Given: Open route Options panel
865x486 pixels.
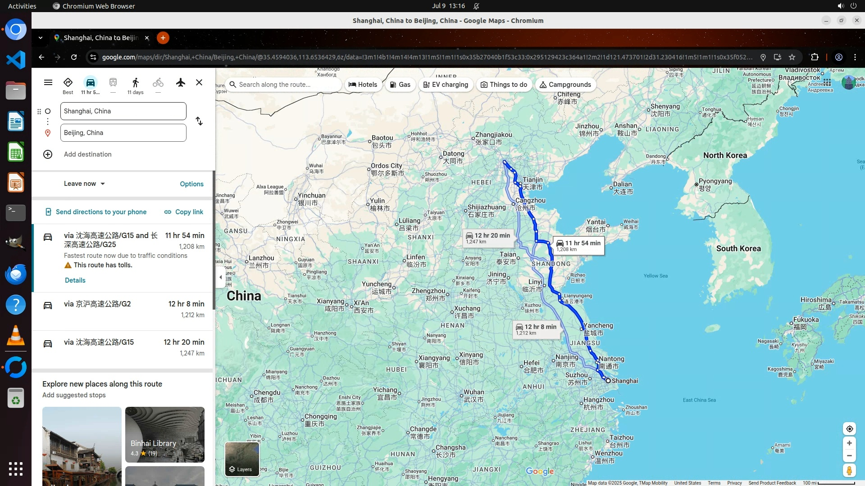Looking at the screenshot, I should (x=191, y=184).
